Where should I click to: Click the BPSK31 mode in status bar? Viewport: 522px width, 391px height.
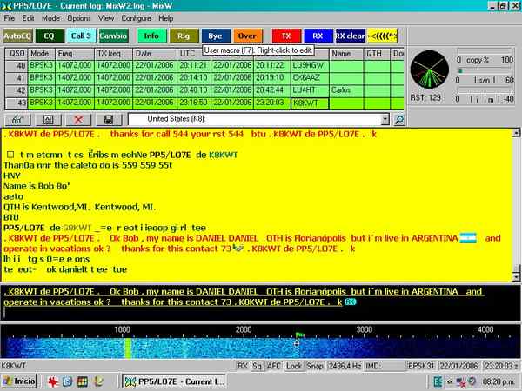pyautogui.click(x=421, y=366)
